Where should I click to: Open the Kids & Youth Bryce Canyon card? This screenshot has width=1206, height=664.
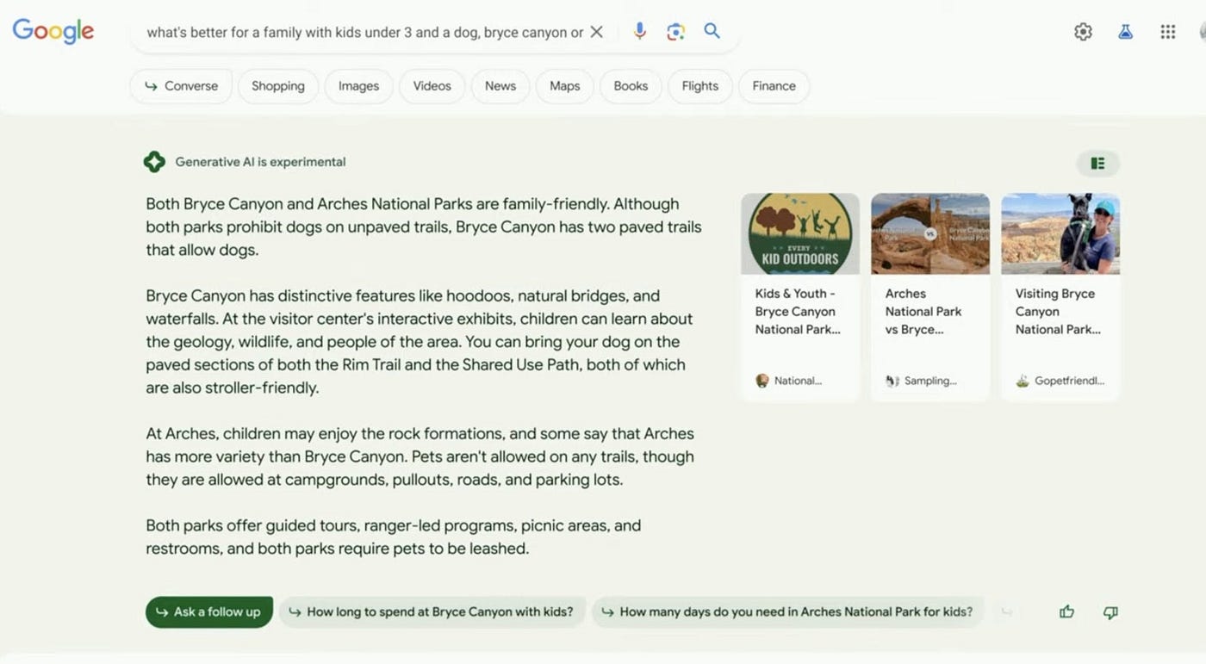click(800, 297)
